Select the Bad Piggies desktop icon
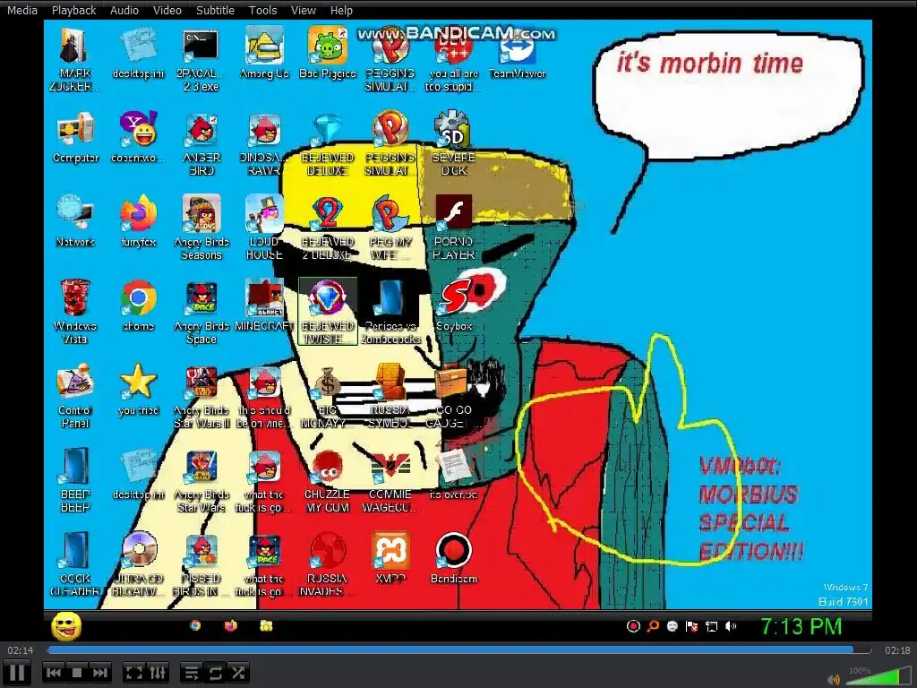Image resolution: width=917 pixels, height=688 pixels. pyautogui.click(x=327, y=54)
